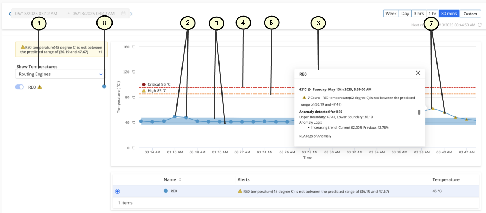
Task: Click the warning icon beside RE0 toggle
Action: click(40, 87)
